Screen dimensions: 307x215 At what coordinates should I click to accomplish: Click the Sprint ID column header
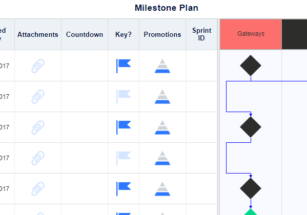pyautogui.click(x=201, y=34)
